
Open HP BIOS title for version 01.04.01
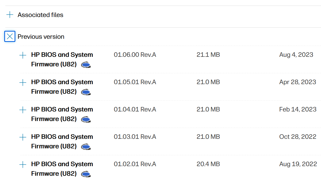[62, 110]
